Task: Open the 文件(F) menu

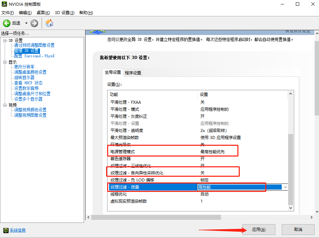Action: coord(7,13)
